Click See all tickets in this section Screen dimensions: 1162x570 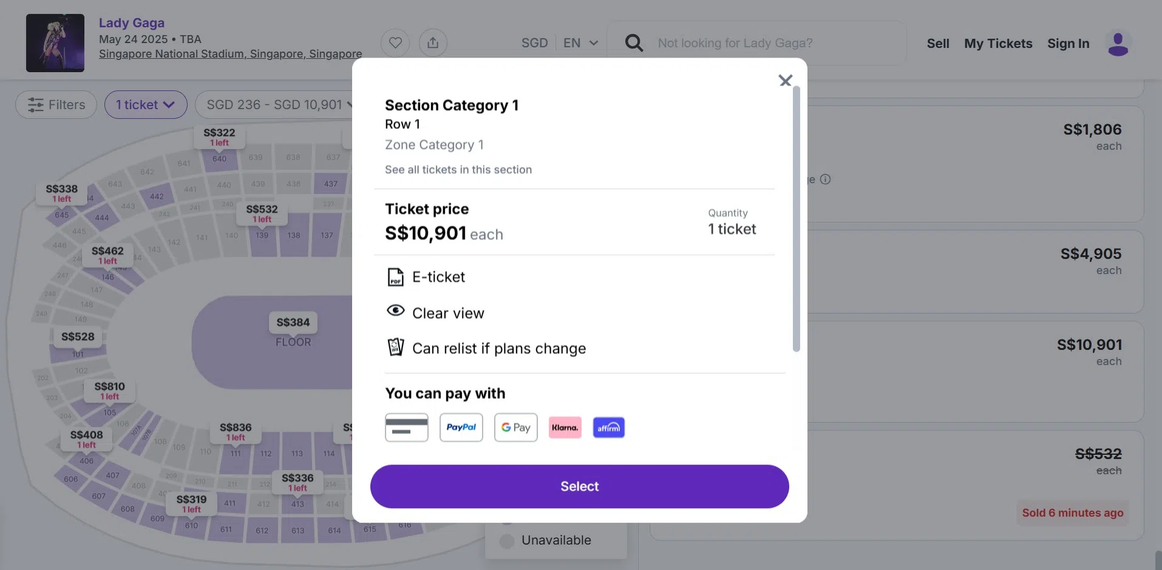pos(458,170)
